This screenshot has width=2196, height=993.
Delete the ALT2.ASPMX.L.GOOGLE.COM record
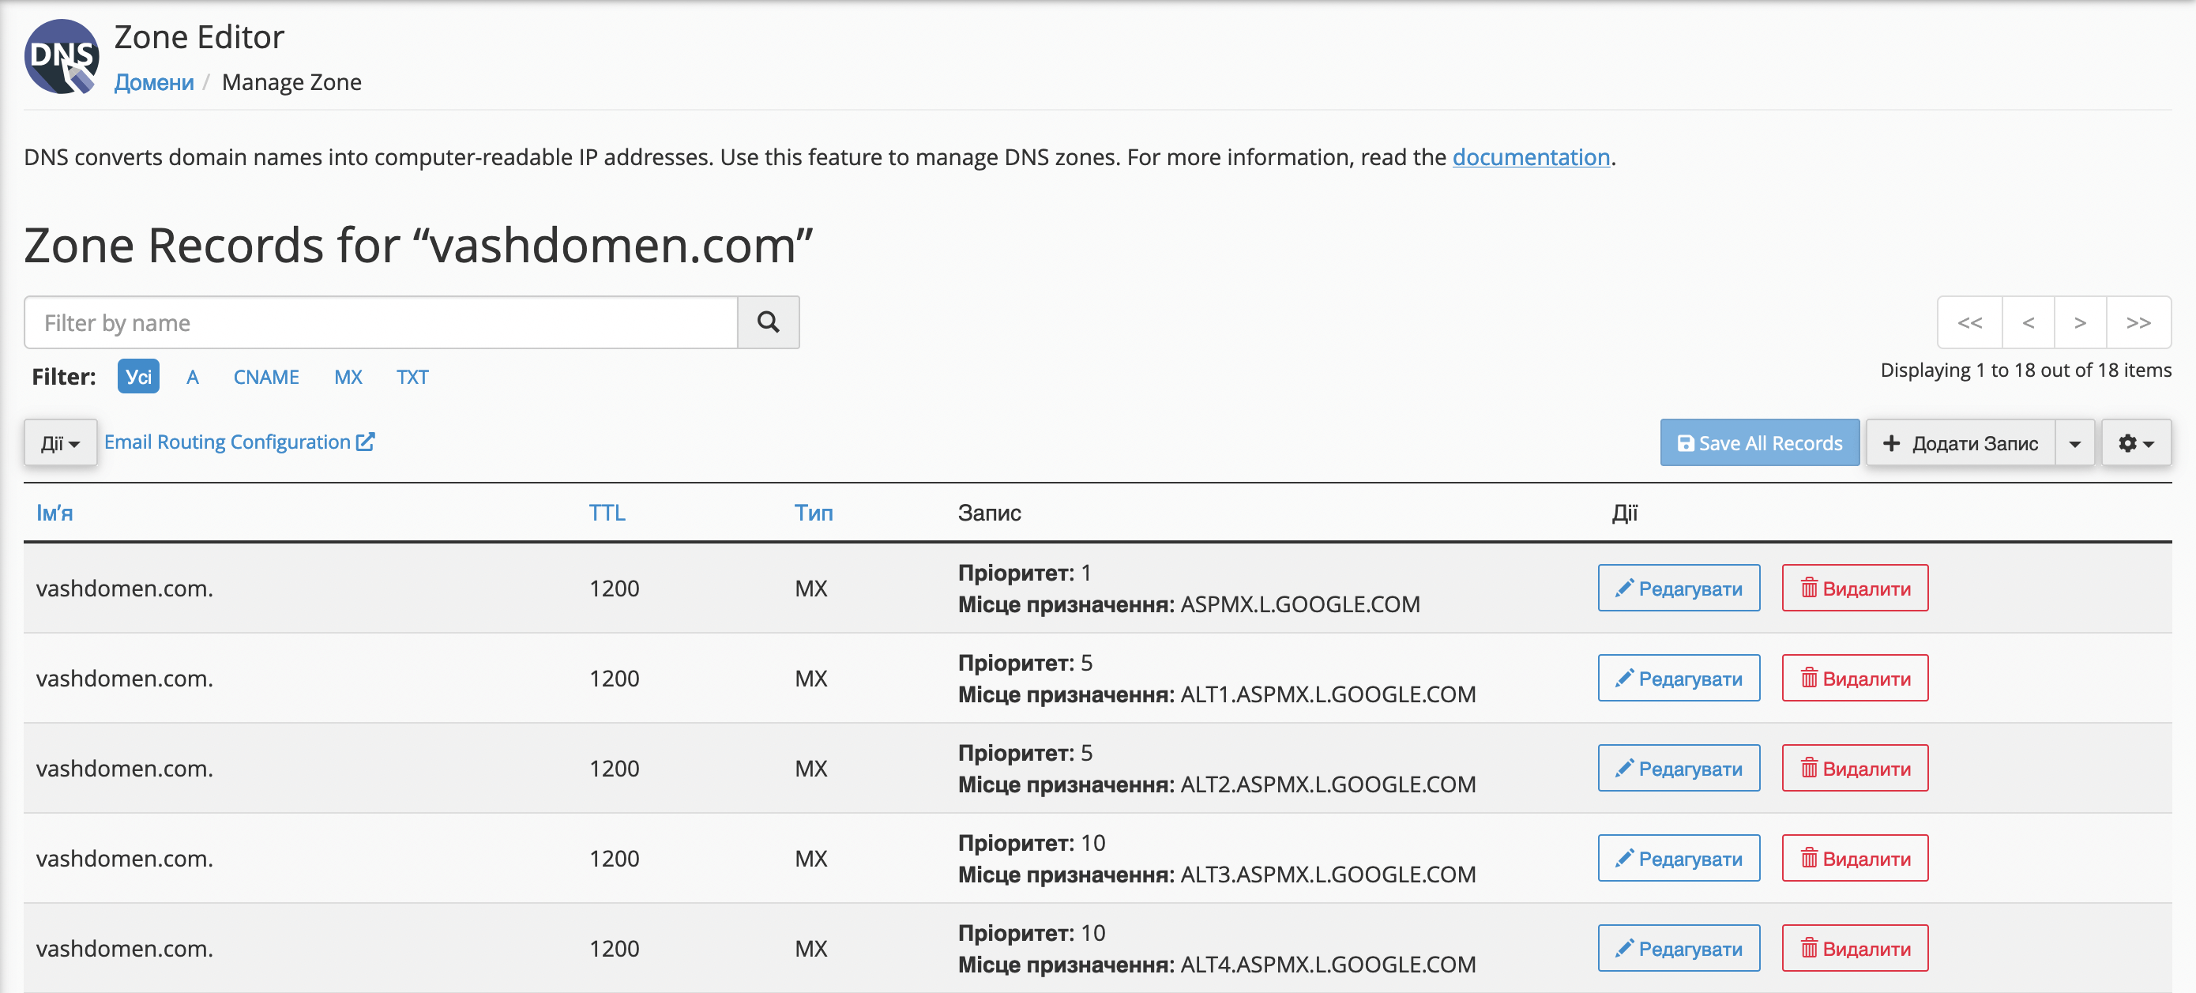(x=1855, y=768)
